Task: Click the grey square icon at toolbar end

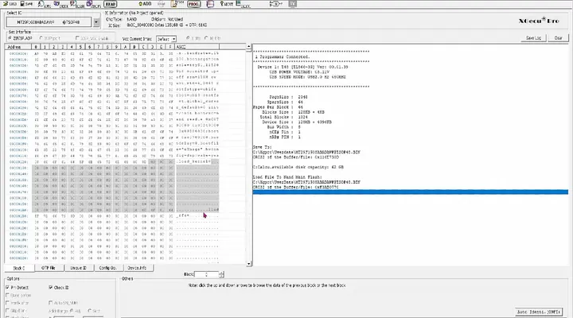Action: pos(293,4)
